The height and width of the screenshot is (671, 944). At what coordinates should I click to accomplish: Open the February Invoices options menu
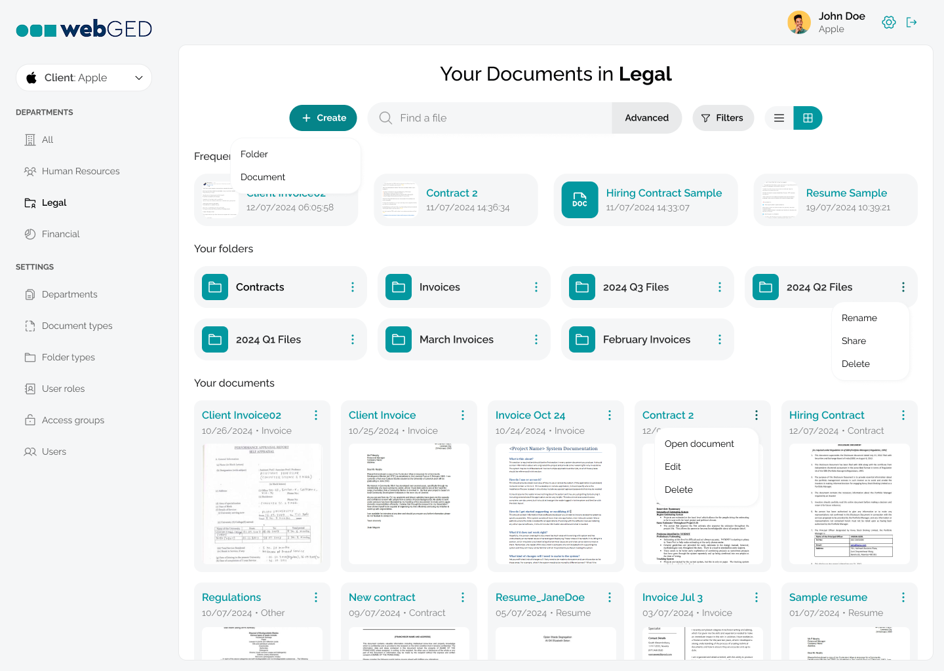[x=720, y=339]
